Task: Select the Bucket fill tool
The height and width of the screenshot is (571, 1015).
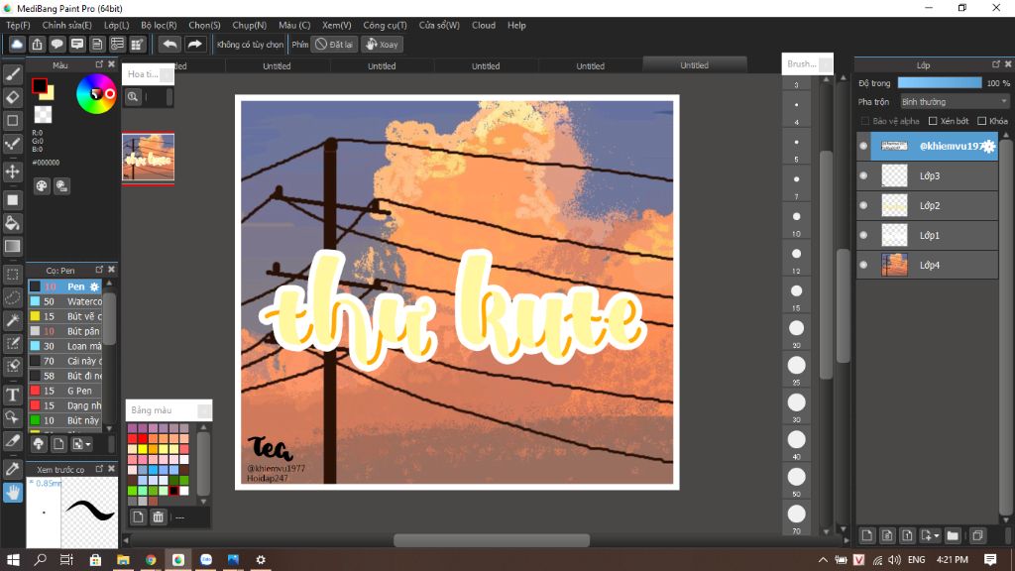Action: [12, 223]
